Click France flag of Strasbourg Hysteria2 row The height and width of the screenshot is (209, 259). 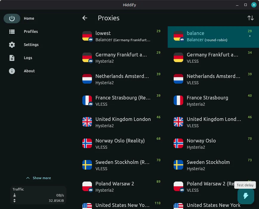tap(178, 100)
